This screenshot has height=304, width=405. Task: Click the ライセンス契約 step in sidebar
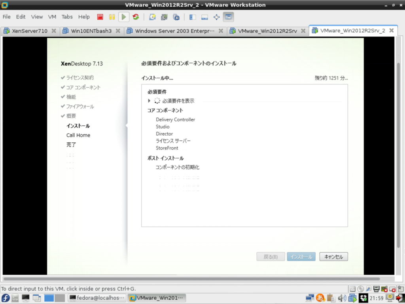click(x=80, y=78)
